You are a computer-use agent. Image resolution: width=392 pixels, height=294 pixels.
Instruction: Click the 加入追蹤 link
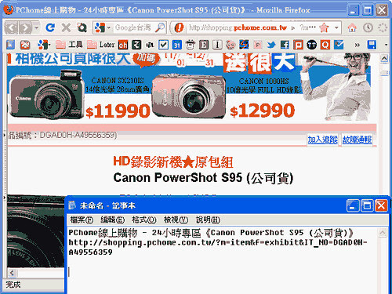point(322,140)
